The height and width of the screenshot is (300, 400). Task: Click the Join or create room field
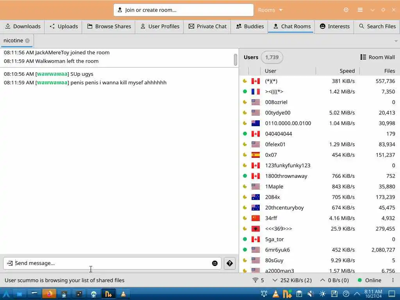point(184,10)
